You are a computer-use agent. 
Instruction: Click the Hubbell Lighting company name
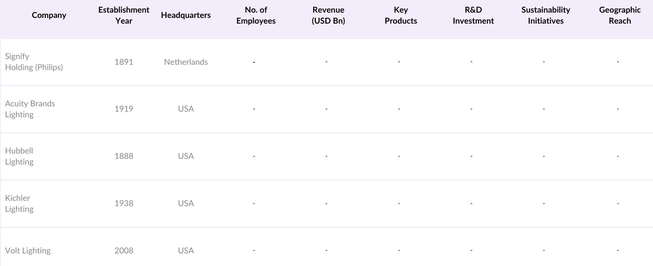(x=19, y=156)
